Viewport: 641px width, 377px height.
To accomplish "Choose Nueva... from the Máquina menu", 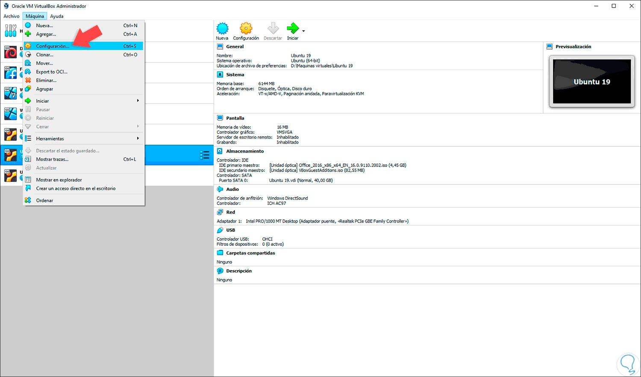I will [x=84, y=26].
